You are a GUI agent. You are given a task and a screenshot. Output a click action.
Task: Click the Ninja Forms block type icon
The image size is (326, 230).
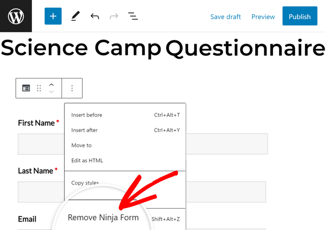(x=26, y=88)
